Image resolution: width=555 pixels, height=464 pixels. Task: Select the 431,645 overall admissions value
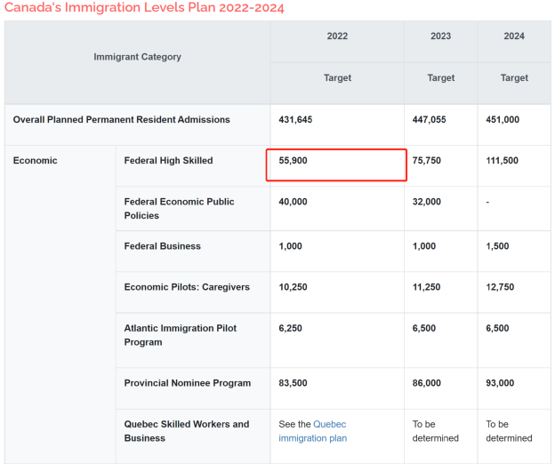click(295, 119)
